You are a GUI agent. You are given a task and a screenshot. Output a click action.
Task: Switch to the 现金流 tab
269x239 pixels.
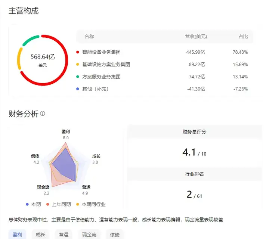tap(89, 235)
